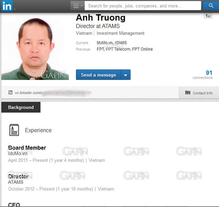
Task: Click the Contact Info card icon
Action: (x=188, y=93)
